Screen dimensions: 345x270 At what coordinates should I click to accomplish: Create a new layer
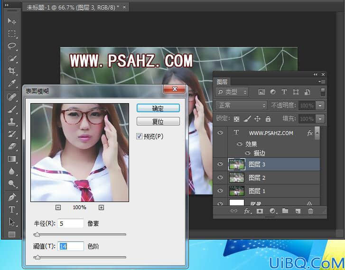(298, 211)
